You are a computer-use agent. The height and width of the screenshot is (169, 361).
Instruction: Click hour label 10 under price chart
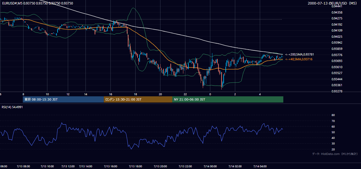click(x=47, y=94)
